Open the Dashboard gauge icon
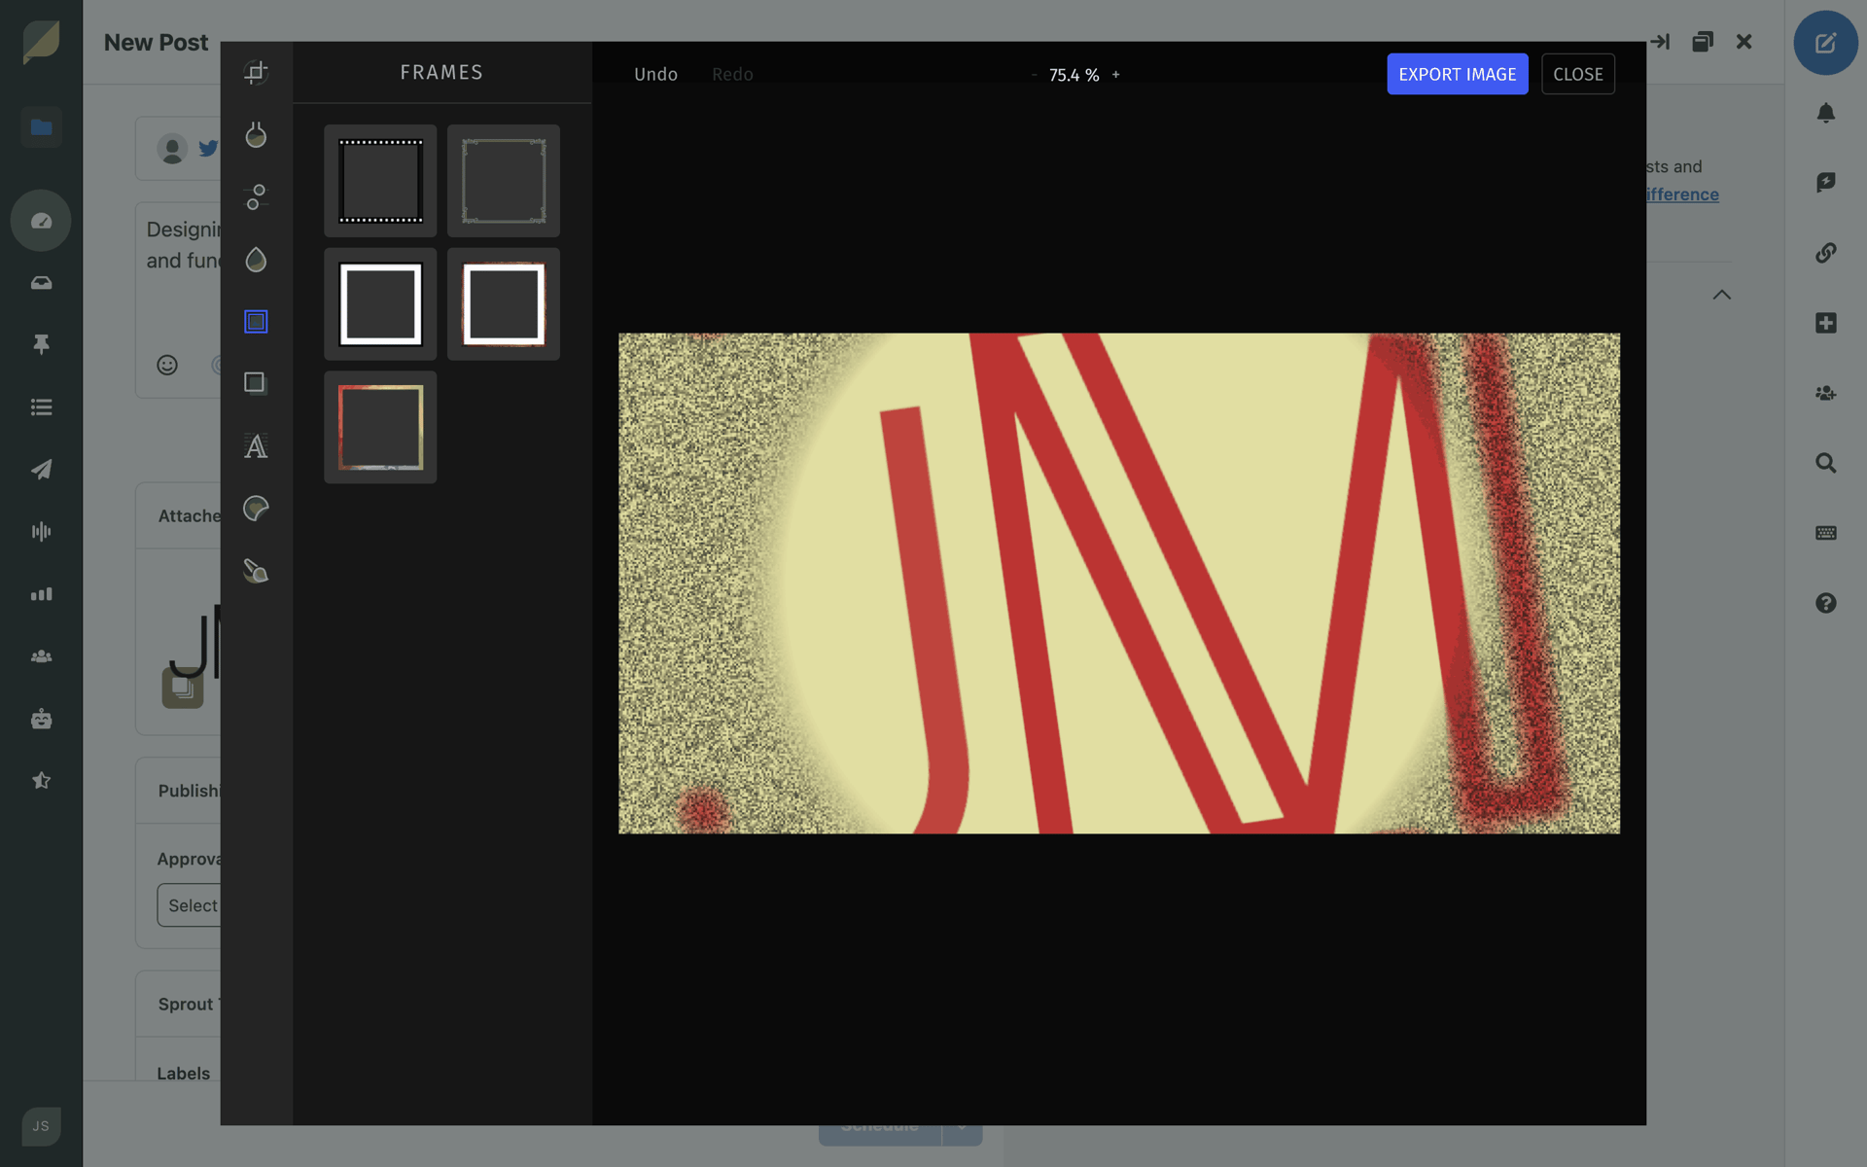The width and height of the screenshot is (1867, 1167). (41, 221)
